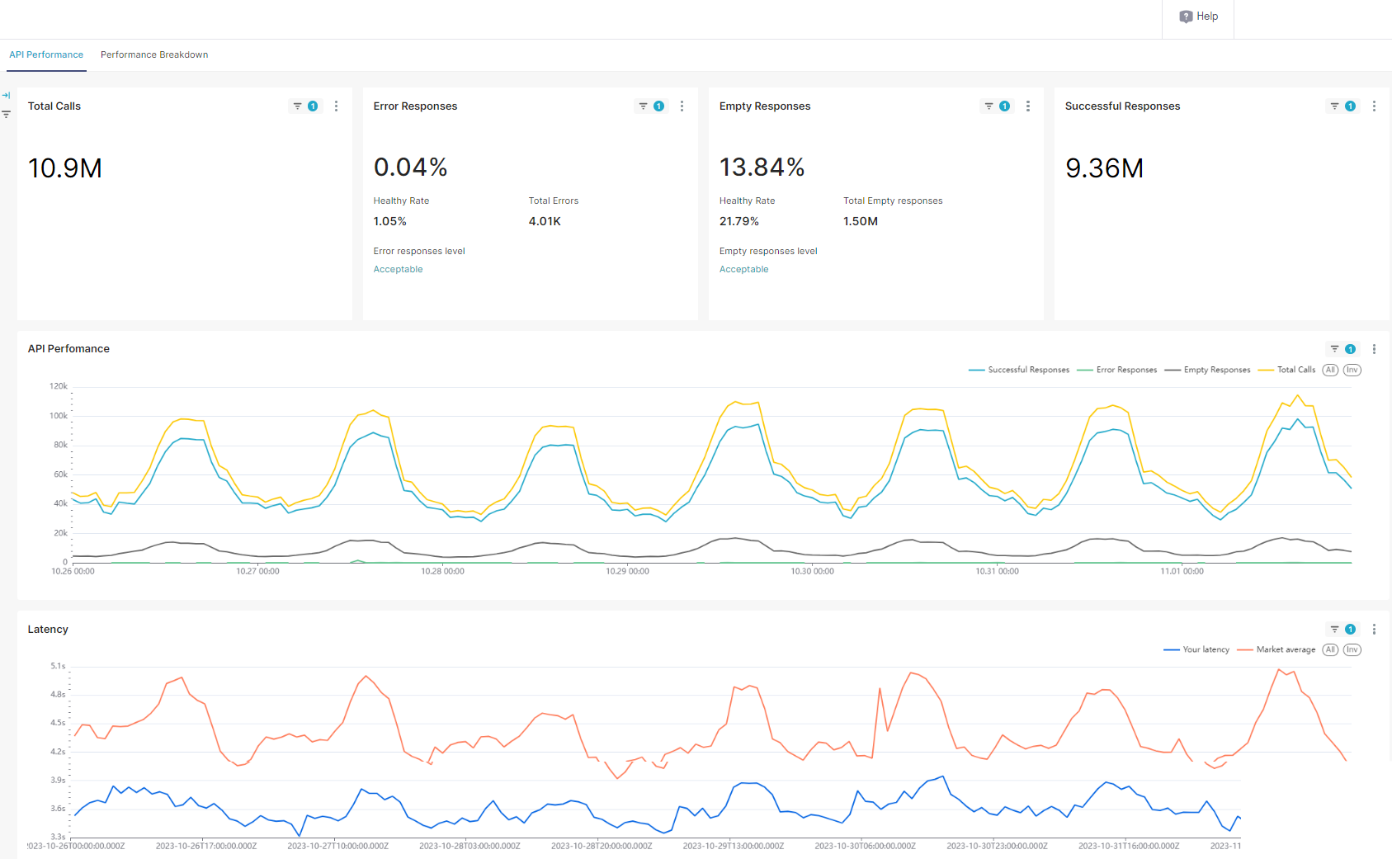The image size is (1392, 859).
Task: Switch to the API Performance tab
Action: click(x=46, y=54)
